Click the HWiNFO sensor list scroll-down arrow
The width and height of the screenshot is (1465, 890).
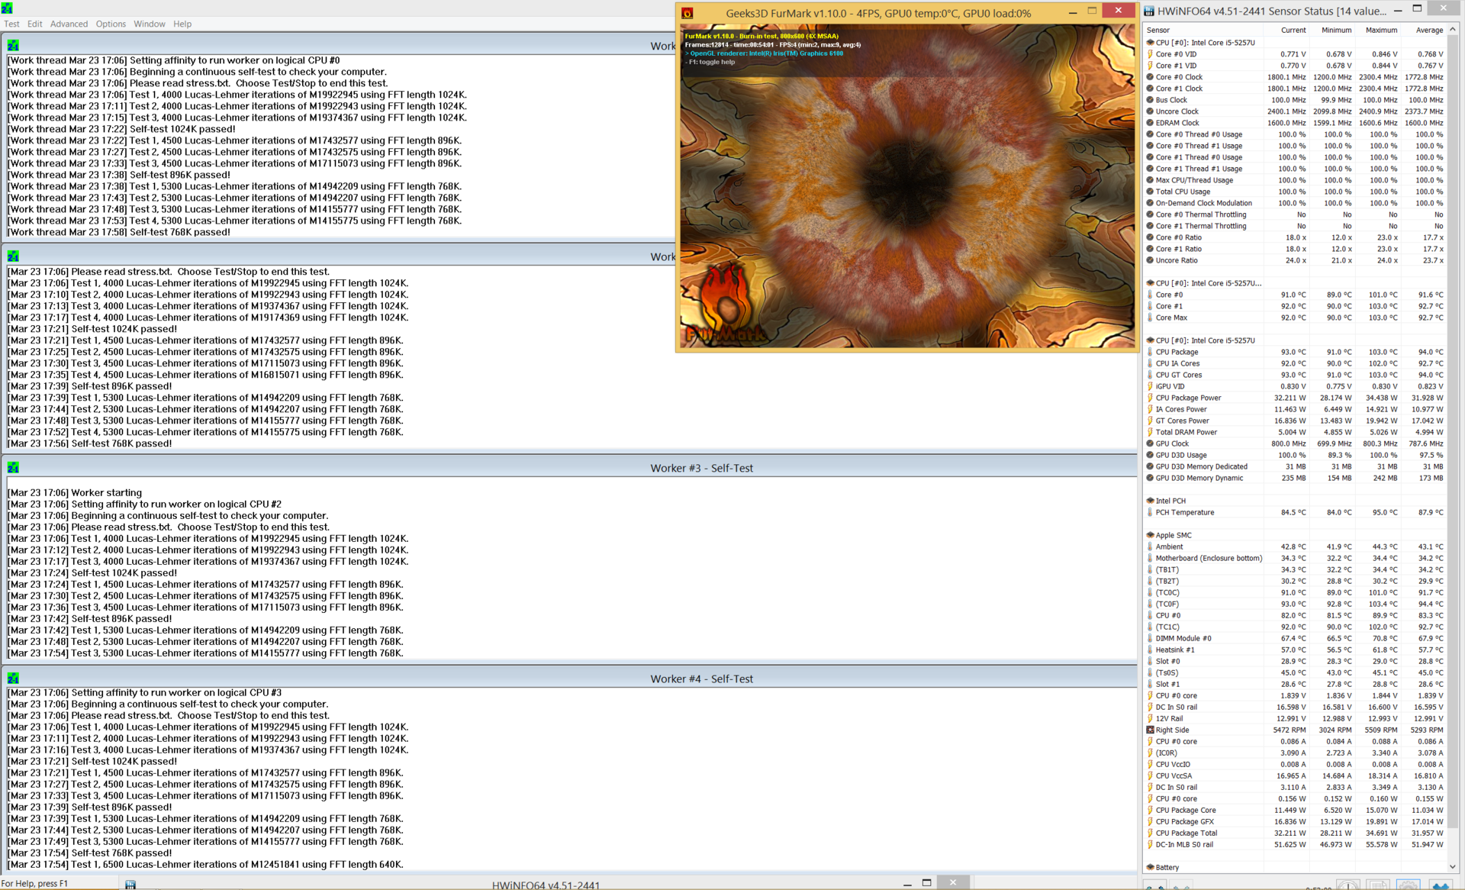coord(1453,866)
